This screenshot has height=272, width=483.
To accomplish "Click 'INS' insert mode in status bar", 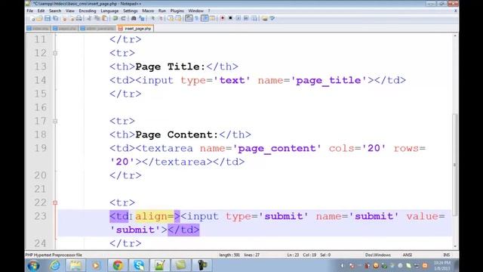I will [446, 255].
